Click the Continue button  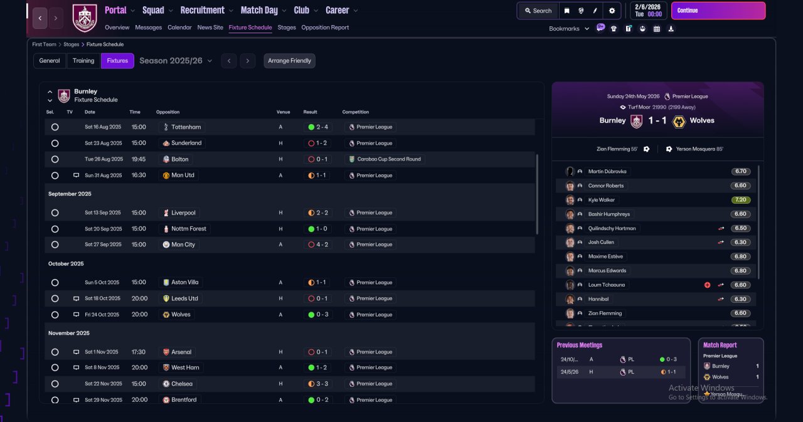click(718, 11)
